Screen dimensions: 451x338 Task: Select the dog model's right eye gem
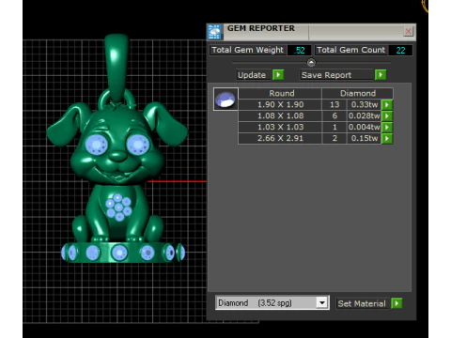click(x=138, y=145)
